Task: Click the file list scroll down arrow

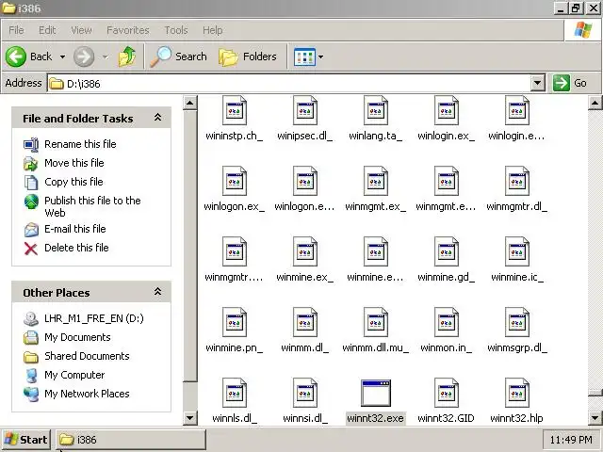Action: pyautogui.click(x=595, y=418)
